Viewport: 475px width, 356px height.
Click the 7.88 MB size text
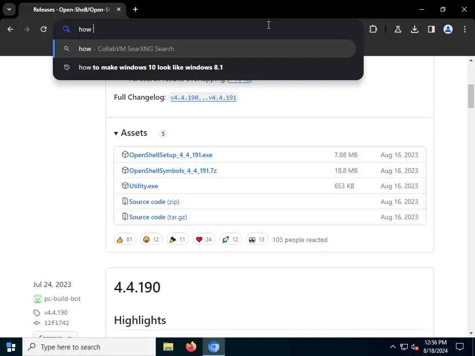click(346, 155)
